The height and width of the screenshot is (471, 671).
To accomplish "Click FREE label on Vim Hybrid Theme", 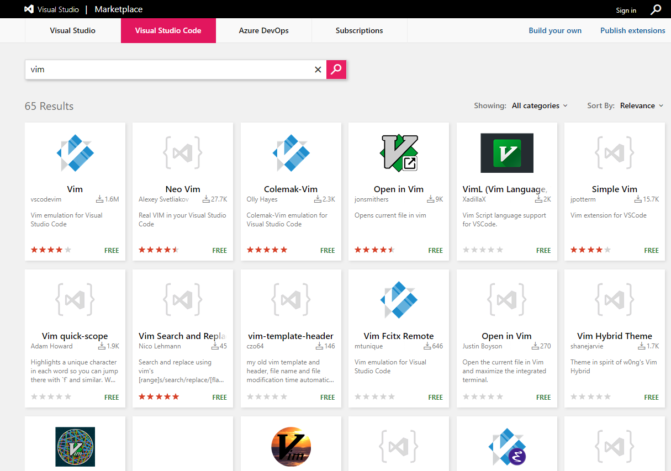I will click(652, 397).
